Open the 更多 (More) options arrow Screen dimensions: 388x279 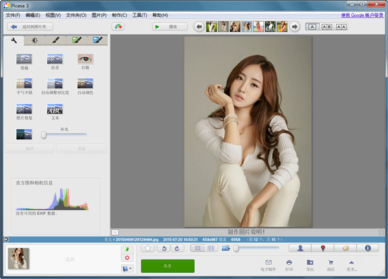coord(351,263)
